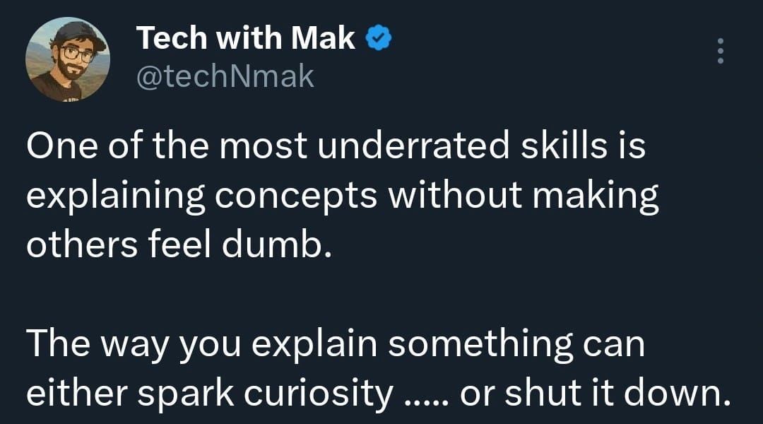Image resolution: width=763 pixels, height=424 pixels.
Task: Click the blue verified checkmark badge
Action: coord(378,39)
